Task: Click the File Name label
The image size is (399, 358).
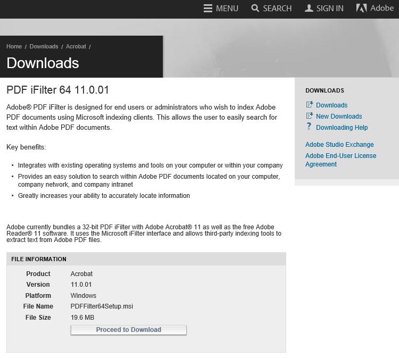Action: click(38, 306)
